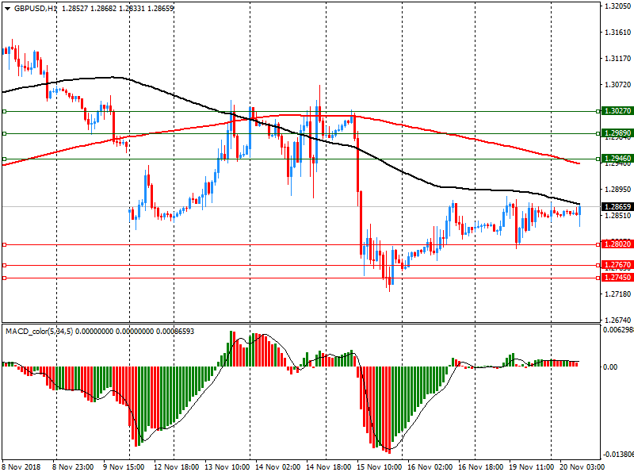Select the GBPUSD,H1 chart title text
The width and height of the screenshot is (634, 476).
click(35, 9)
